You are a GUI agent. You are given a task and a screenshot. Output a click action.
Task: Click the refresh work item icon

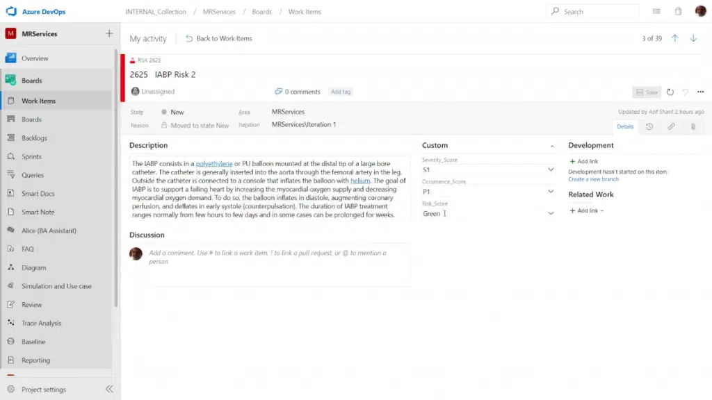click(x=670, y=92)
